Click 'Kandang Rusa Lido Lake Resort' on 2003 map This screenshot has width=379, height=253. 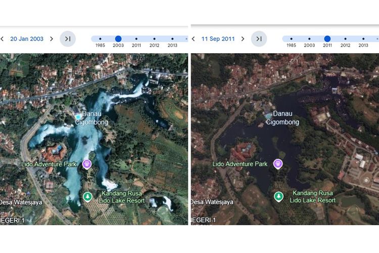click(x=122, y=197)
